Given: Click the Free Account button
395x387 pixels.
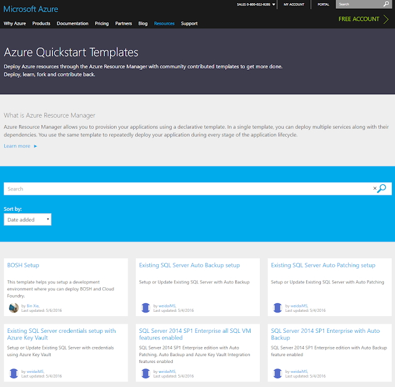Looking at the screenshot, I should point(359,19).
